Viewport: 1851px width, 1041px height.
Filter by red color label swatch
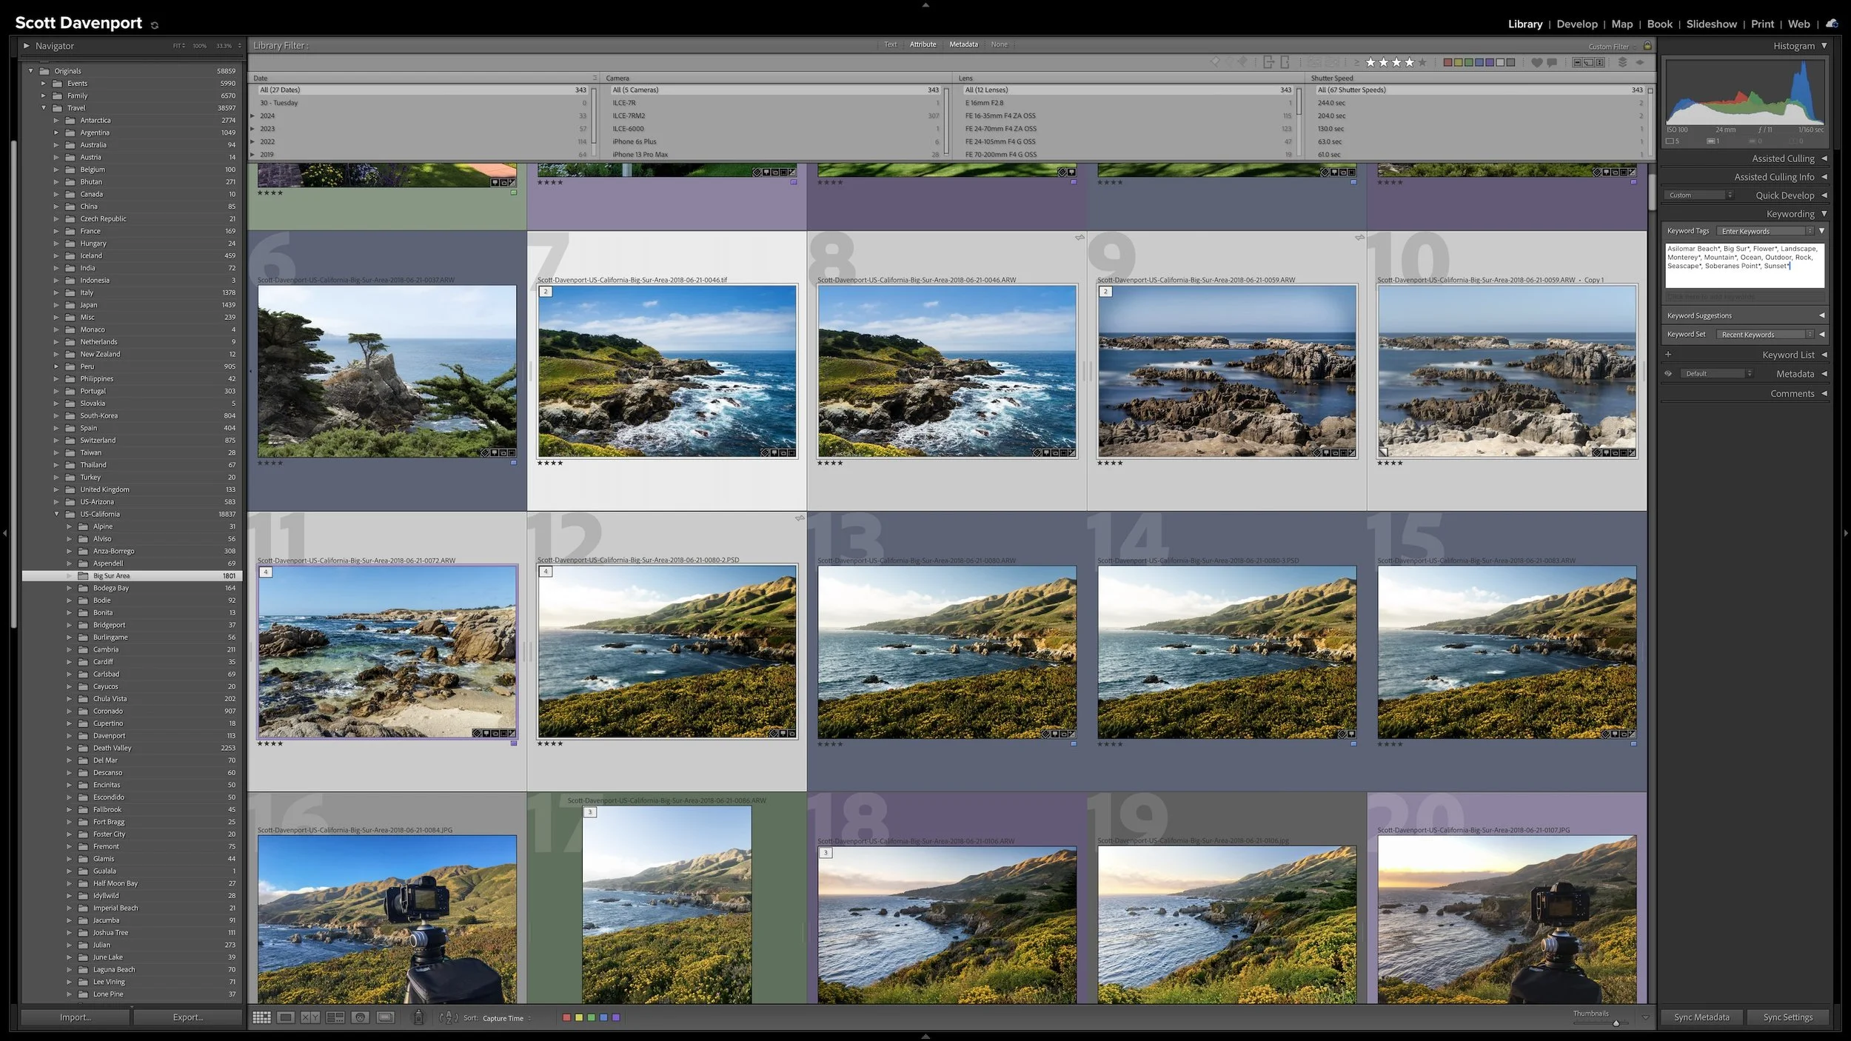tap(1447, 62)
